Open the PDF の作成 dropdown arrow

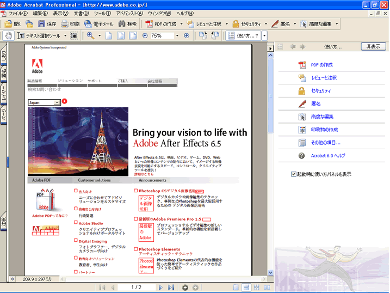(181, 24)
